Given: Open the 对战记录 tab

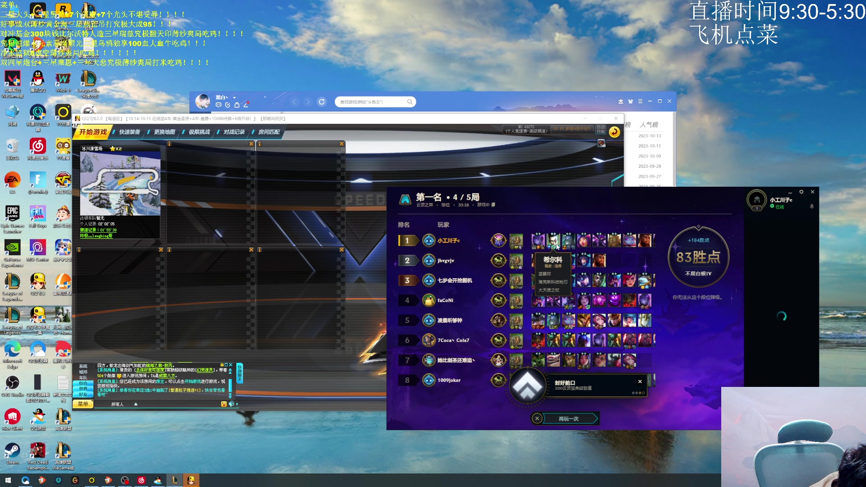Looking at the screenshot, I should 234,132.
